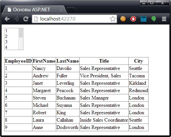
Task: Click the City column header
Action: coord(138,61)
